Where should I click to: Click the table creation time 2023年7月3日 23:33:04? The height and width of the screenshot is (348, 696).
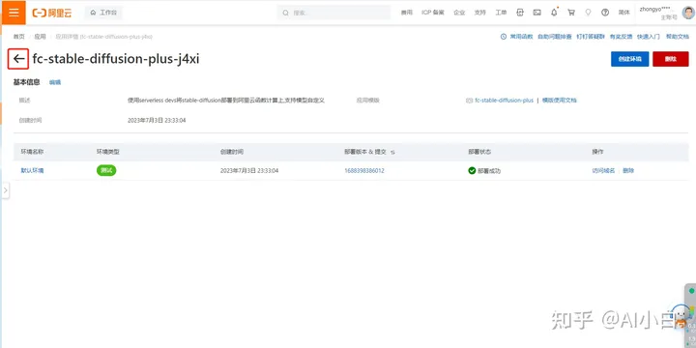249,170
